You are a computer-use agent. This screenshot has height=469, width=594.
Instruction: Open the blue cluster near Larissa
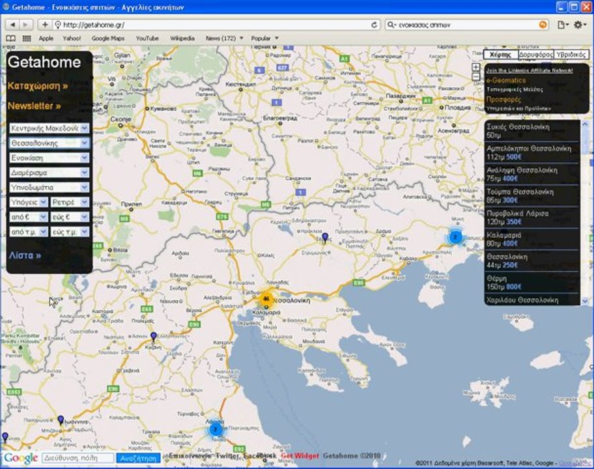[215, 429]
